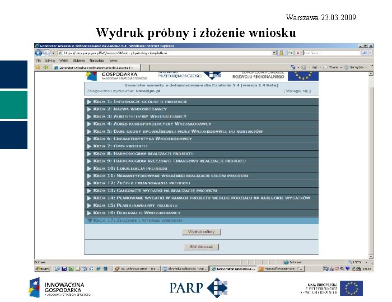Expand Krok 2: Nazwa Wnioskodawcy
This screenshot has height=302, width=392.
tap(202, 109)
